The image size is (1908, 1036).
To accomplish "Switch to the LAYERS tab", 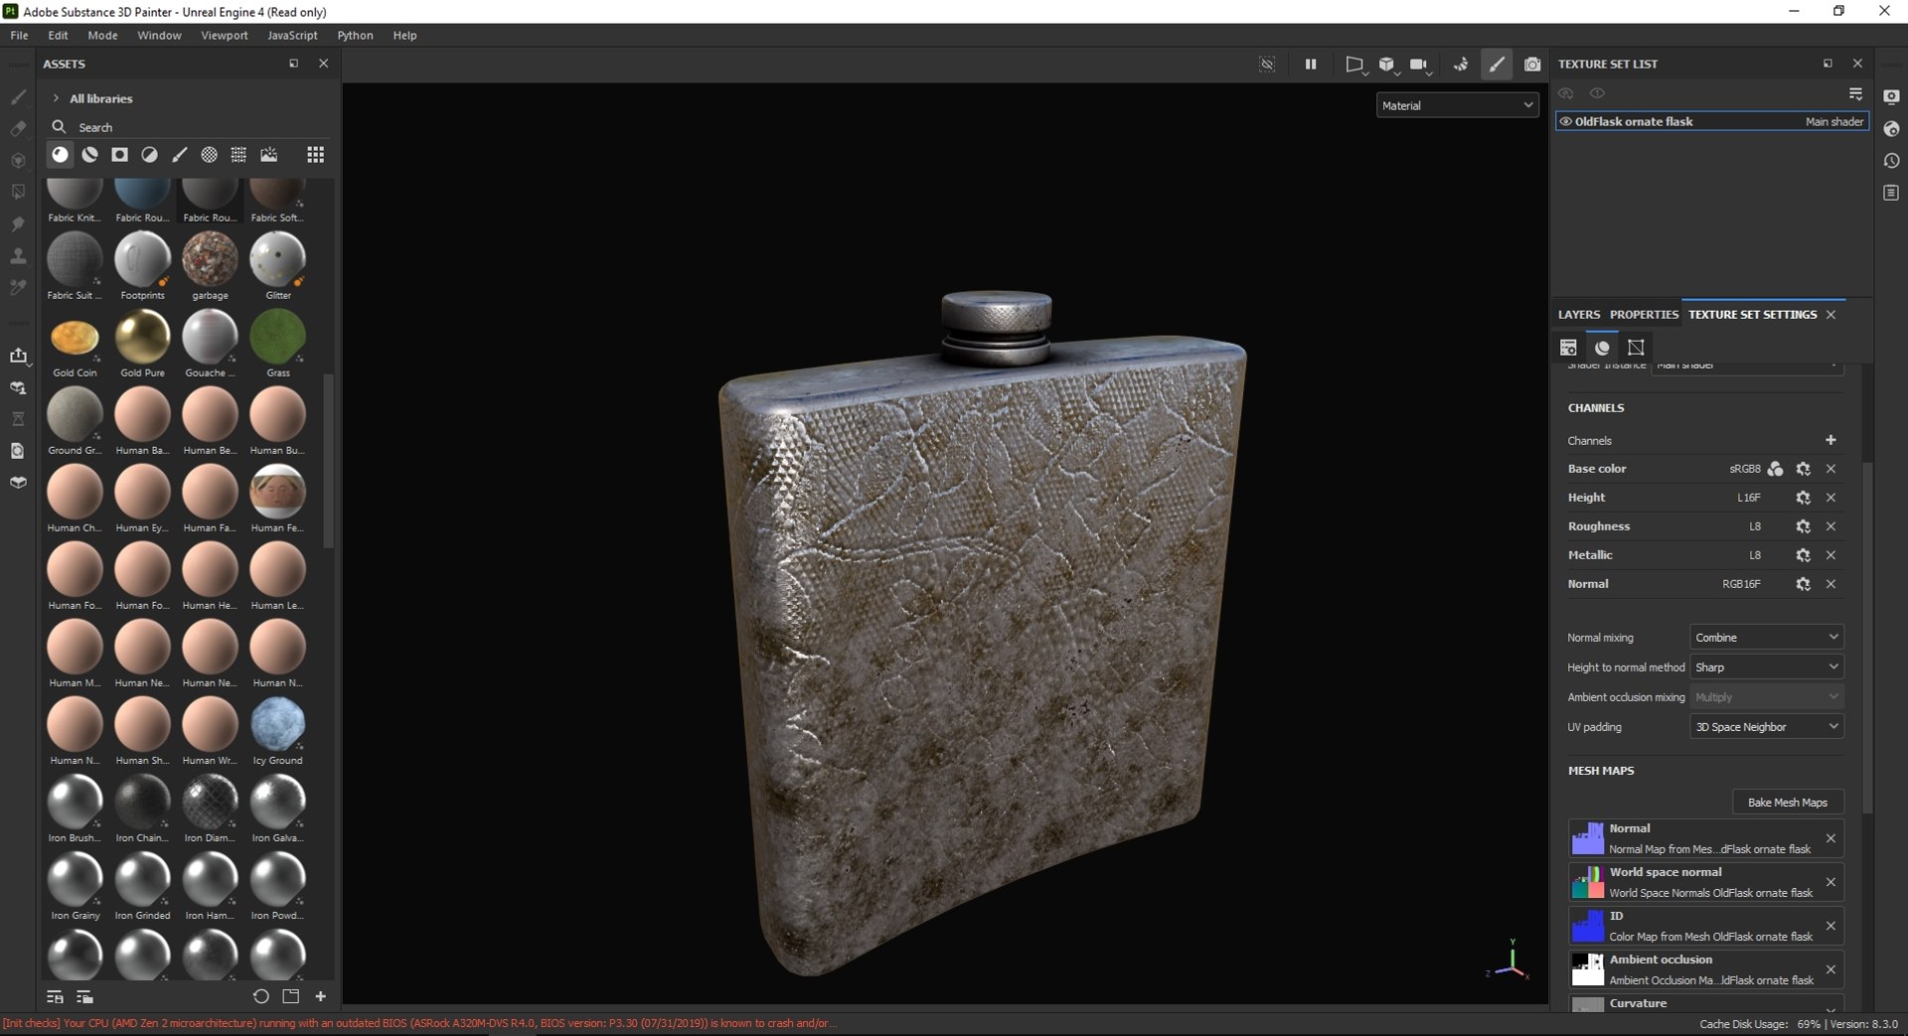I will [x=1579, y=314].
